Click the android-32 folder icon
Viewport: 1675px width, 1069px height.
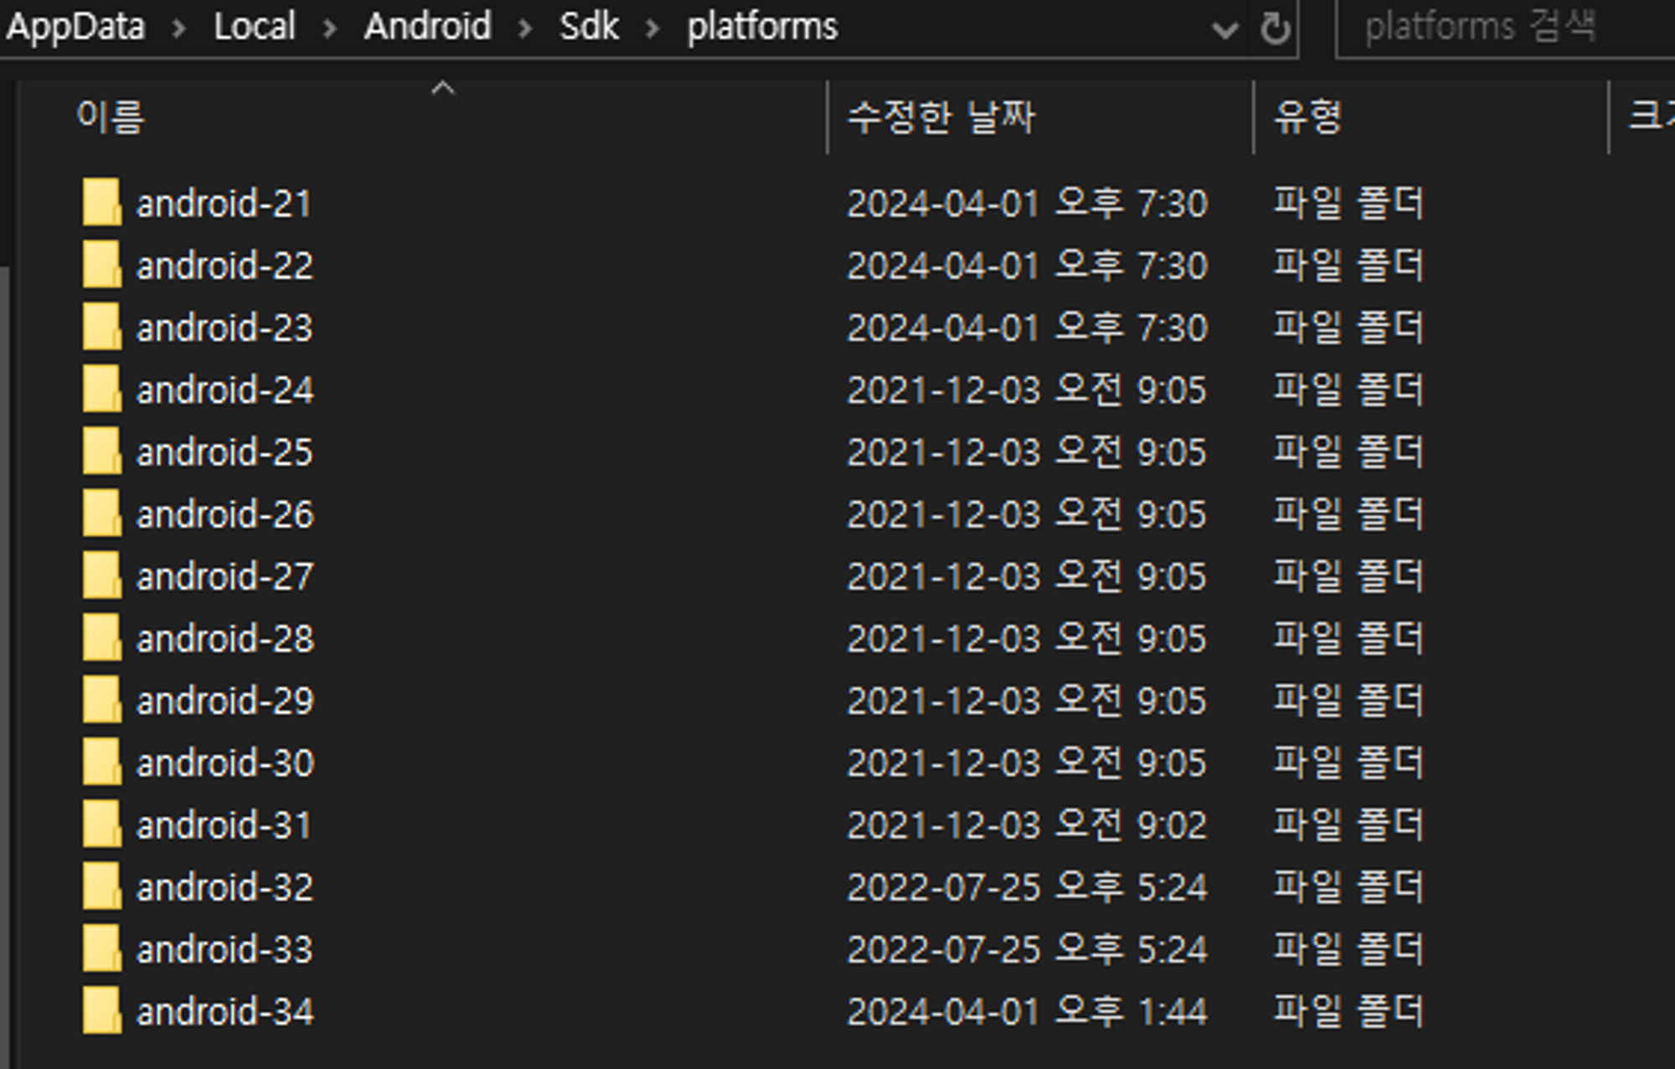click(x=101, y=886)
